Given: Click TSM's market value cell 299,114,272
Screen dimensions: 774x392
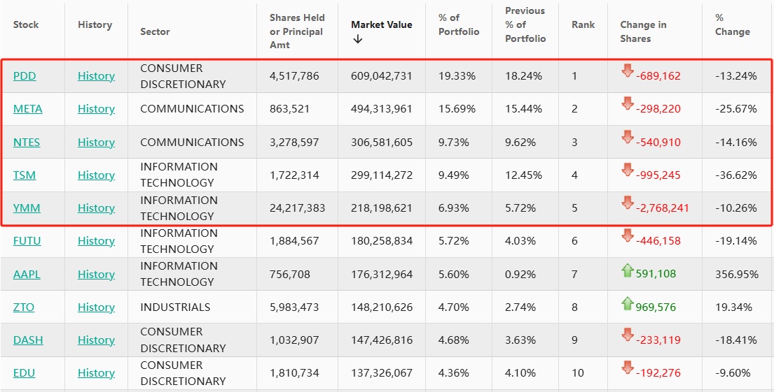Looking at the screenshot, I should coord(382,175).
